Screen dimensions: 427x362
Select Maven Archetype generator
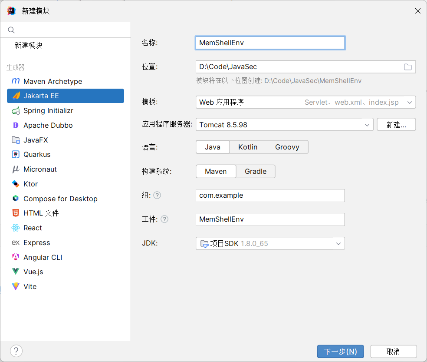66,81
